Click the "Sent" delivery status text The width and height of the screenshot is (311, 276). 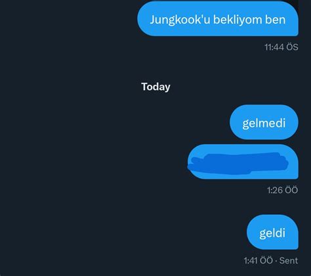[x=289, y=261]
